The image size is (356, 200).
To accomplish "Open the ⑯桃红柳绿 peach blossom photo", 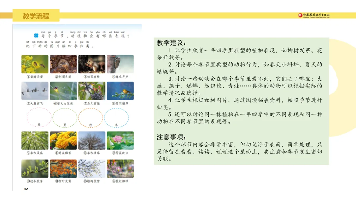I will pos(120,168).
